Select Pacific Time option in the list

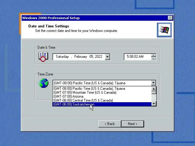(102, 89)
